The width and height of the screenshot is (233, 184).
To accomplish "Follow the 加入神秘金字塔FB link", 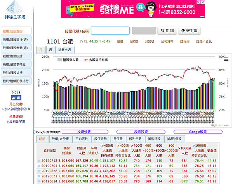I will click(x=17, y=109).
